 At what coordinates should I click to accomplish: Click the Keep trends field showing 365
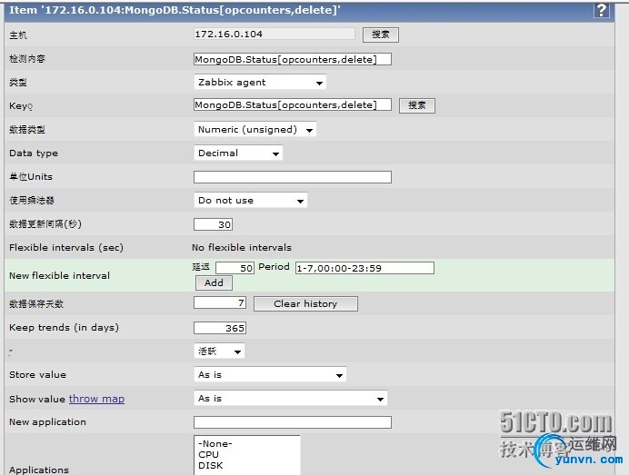[x=220, y=328]
